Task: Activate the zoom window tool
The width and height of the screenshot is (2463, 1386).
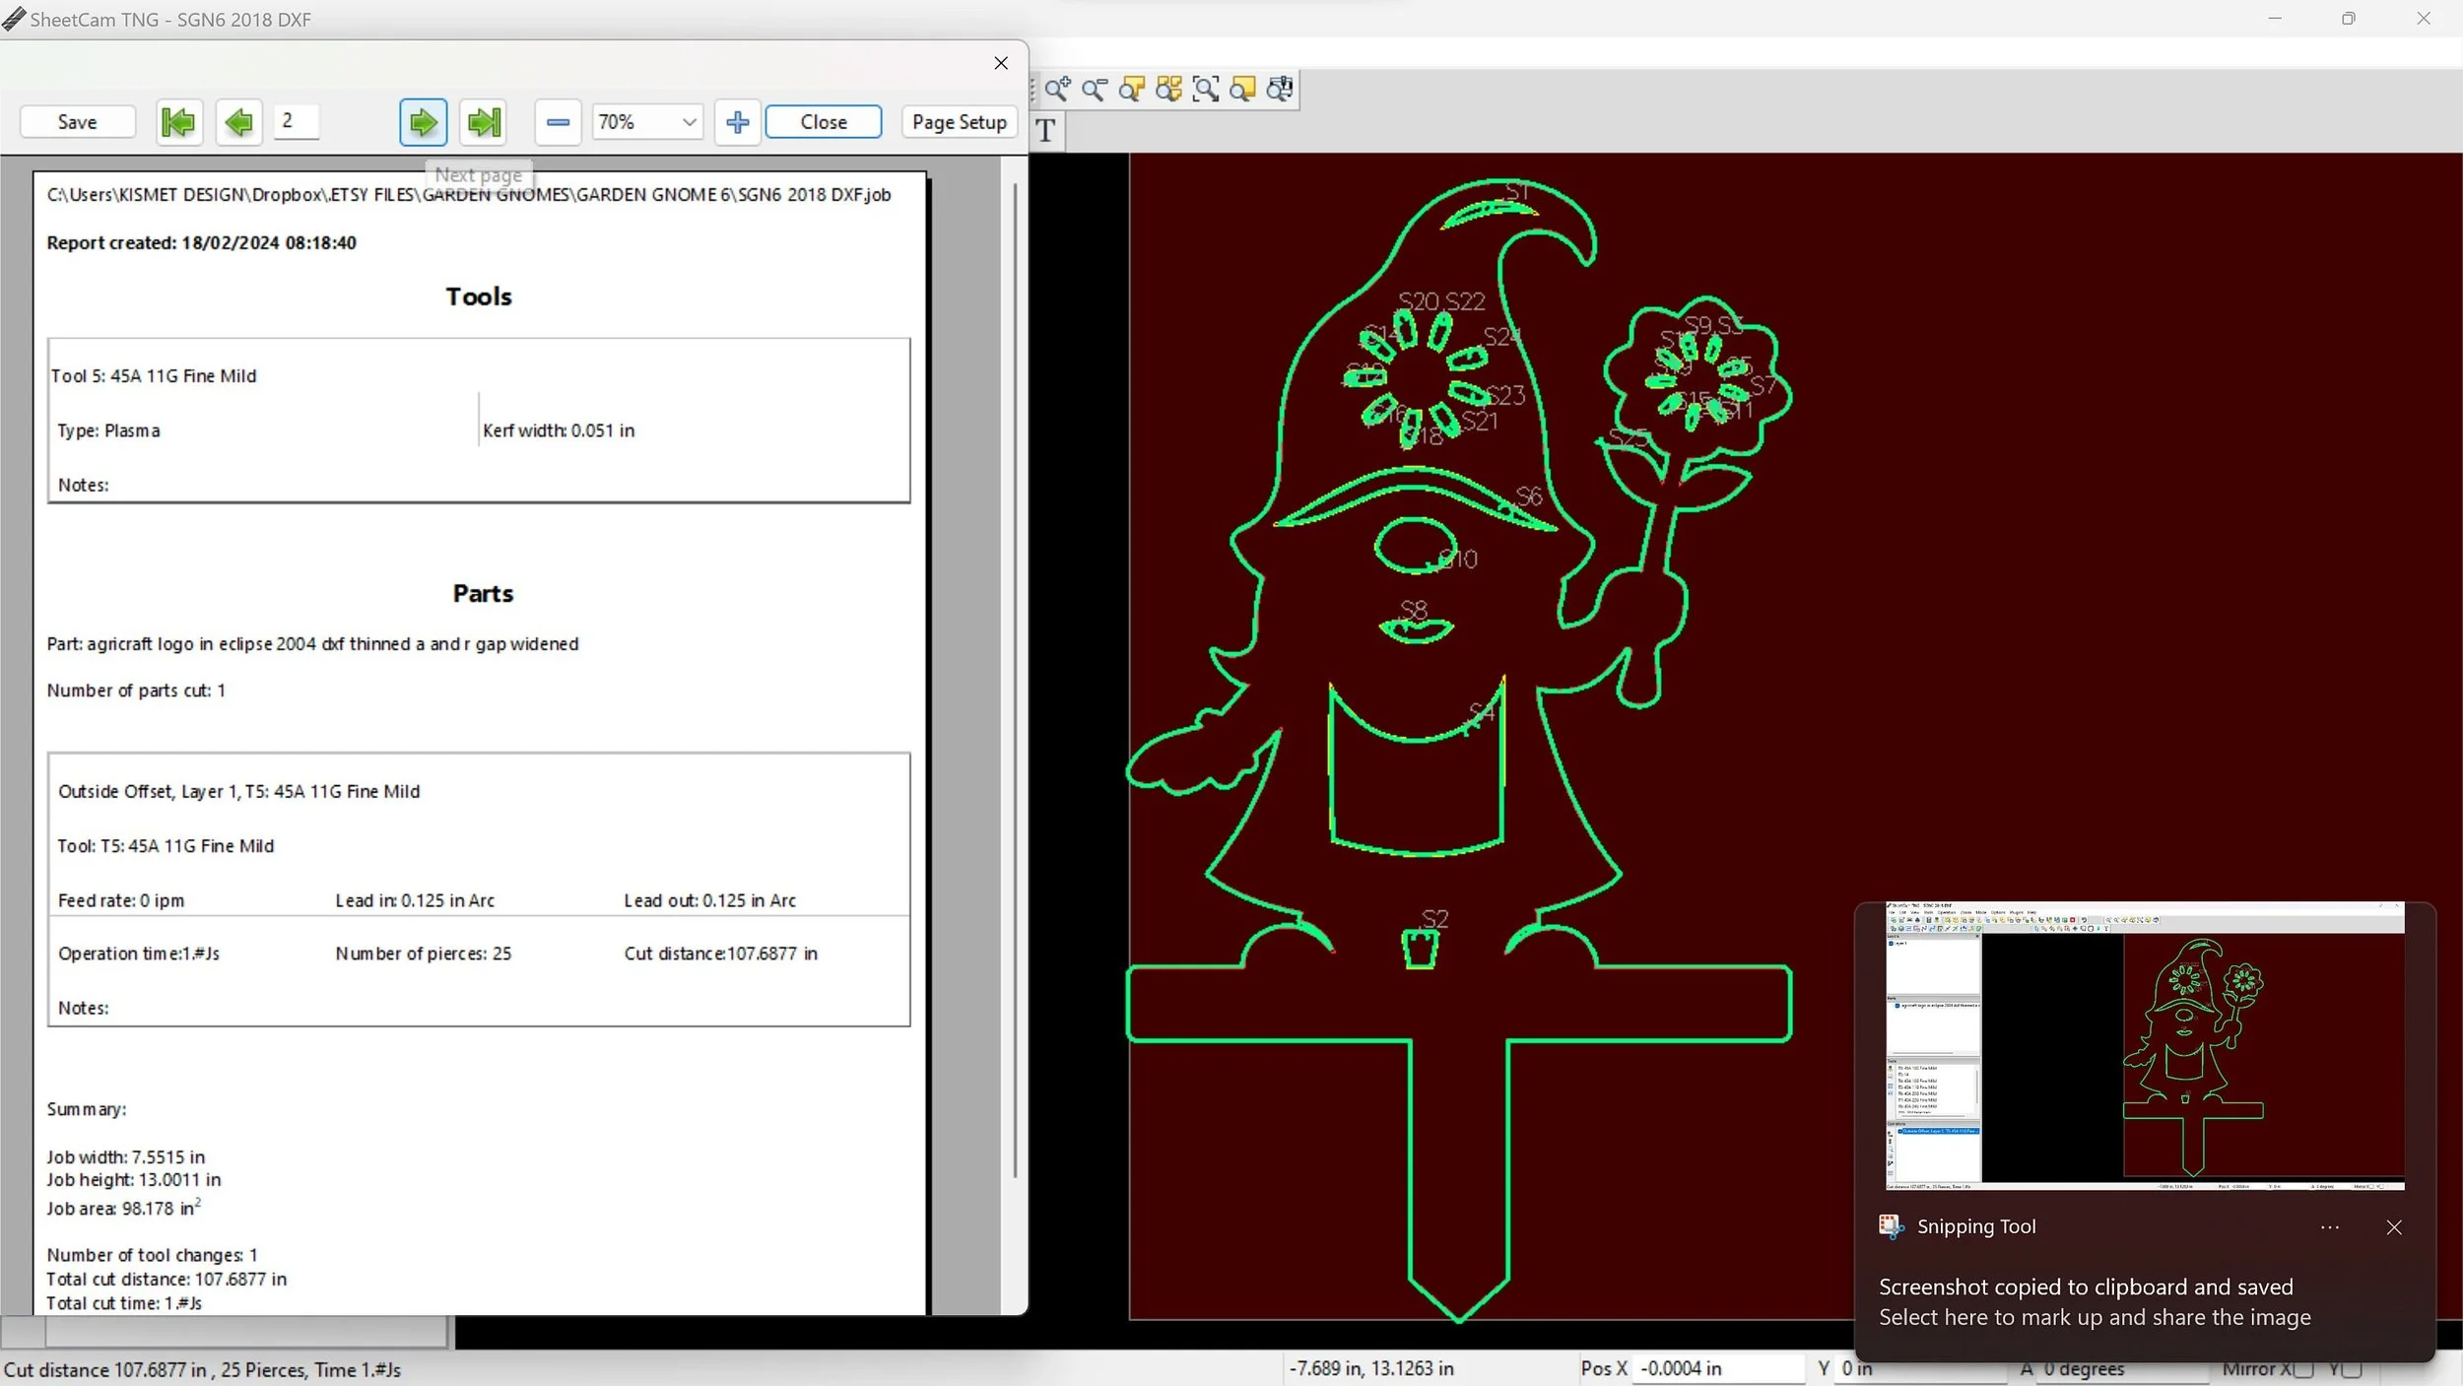Action: click(x=1205, y=90)
